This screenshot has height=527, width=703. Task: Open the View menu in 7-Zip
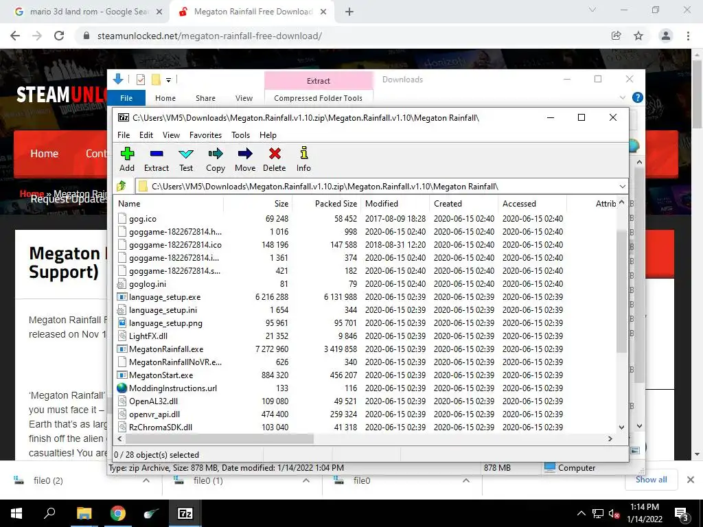click(171, 135)
